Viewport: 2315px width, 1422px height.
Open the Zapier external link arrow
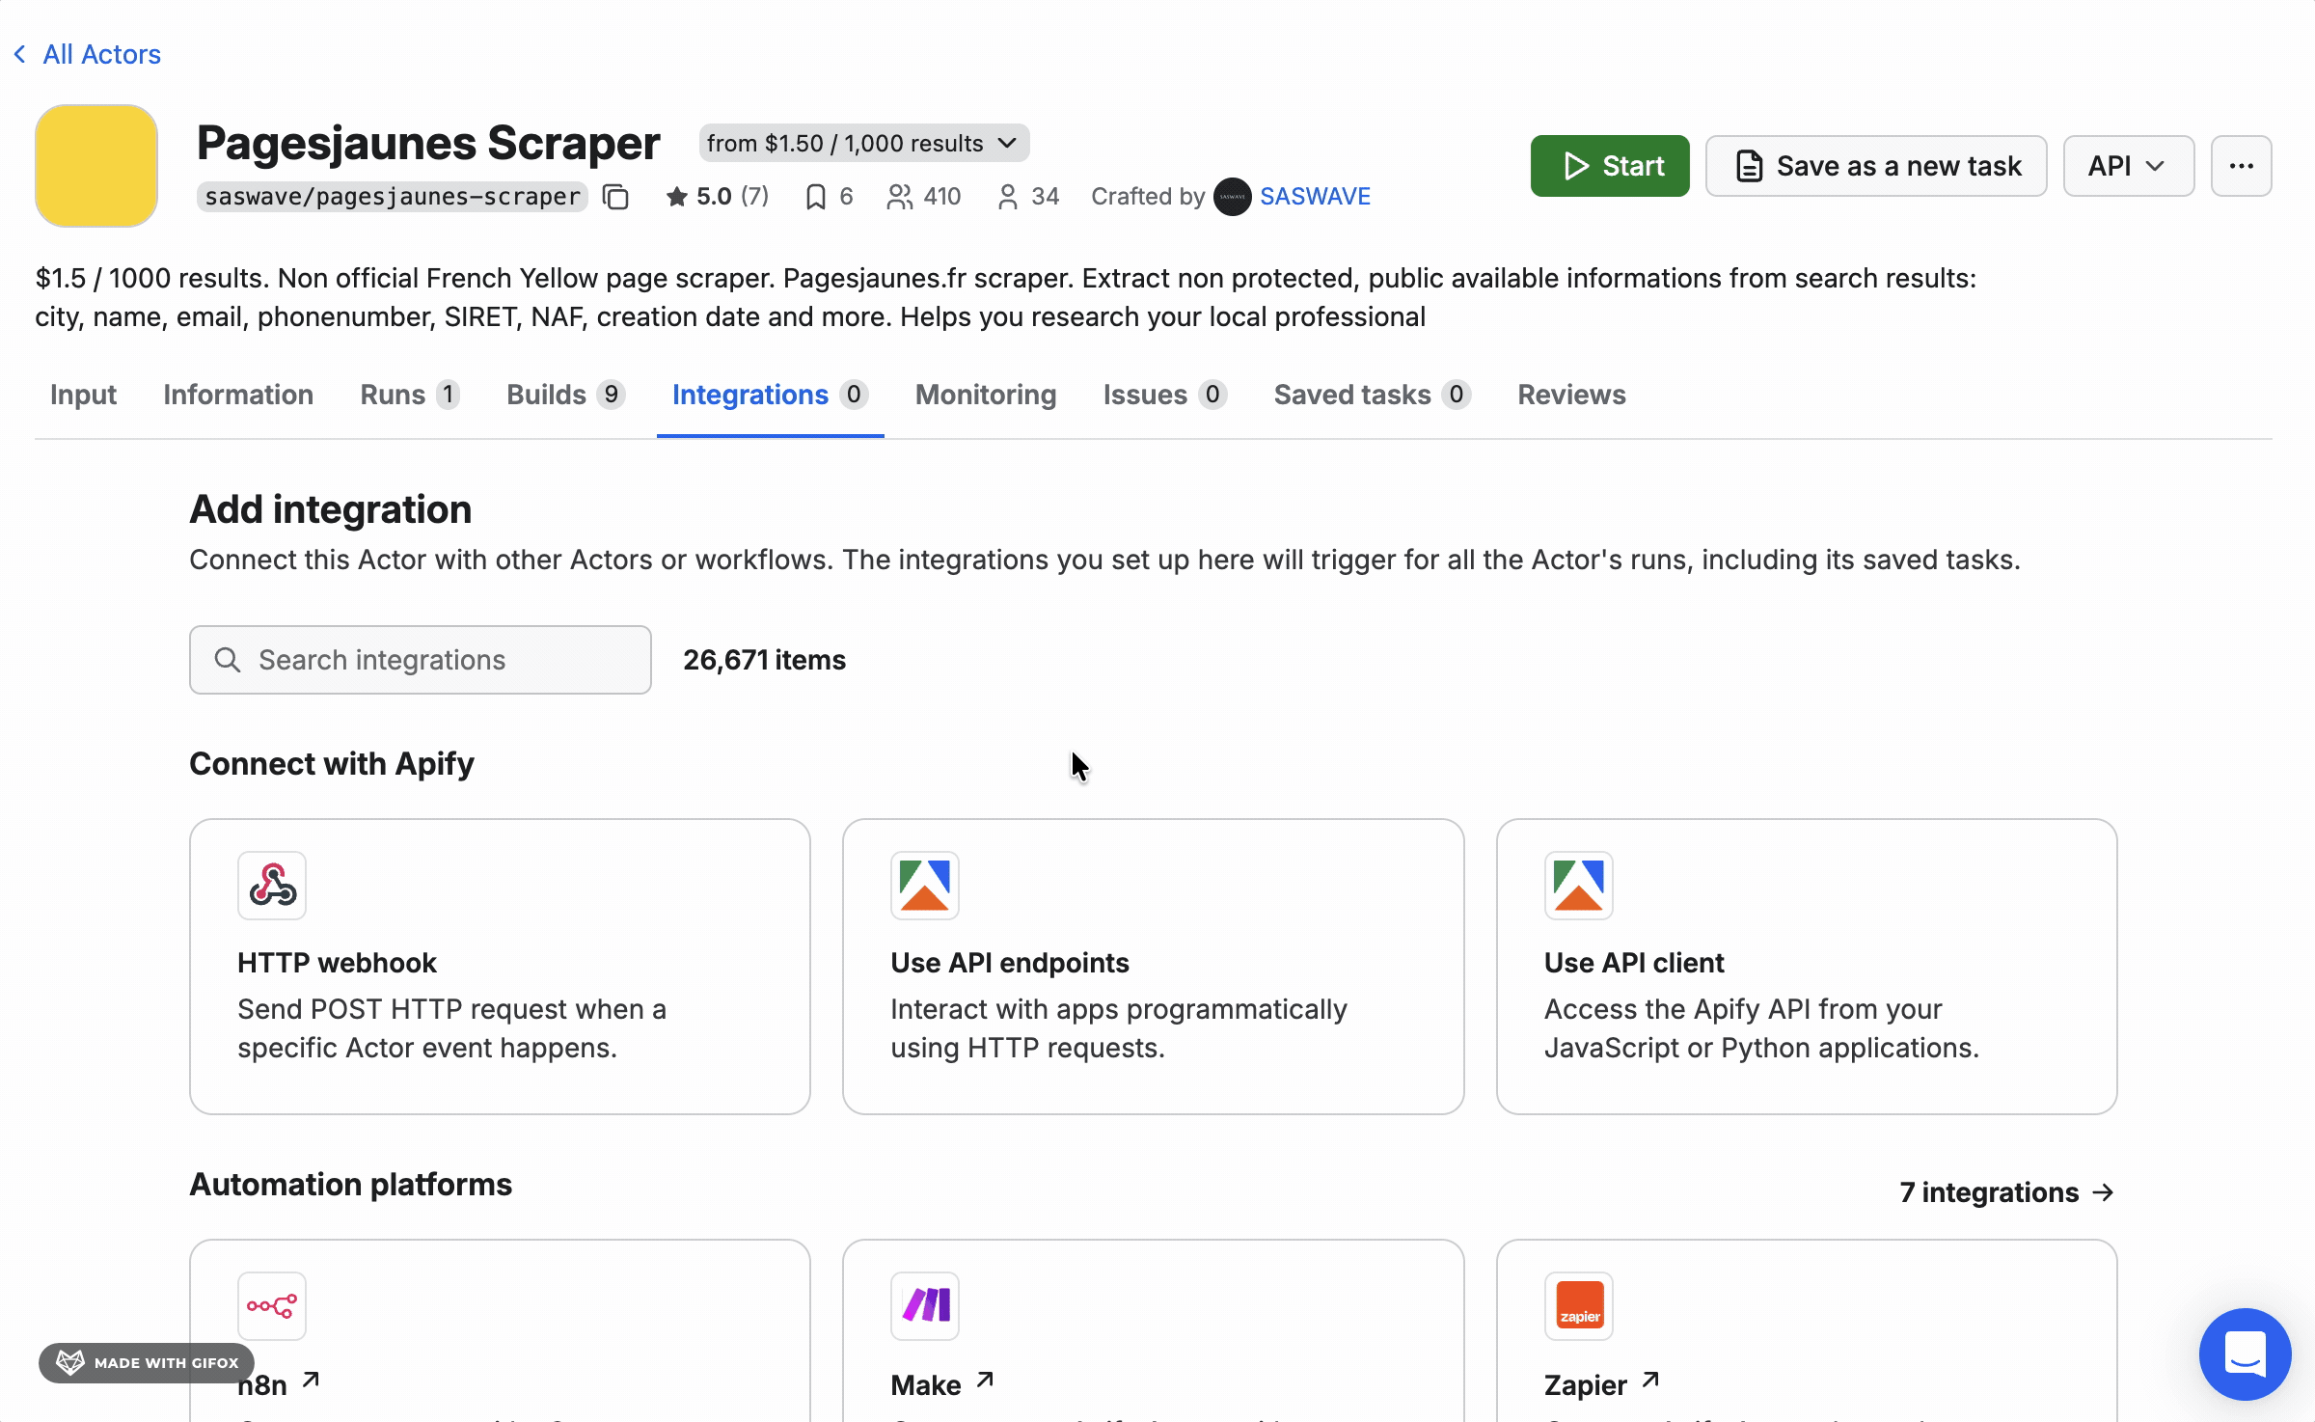(x=1650, y=1381)
